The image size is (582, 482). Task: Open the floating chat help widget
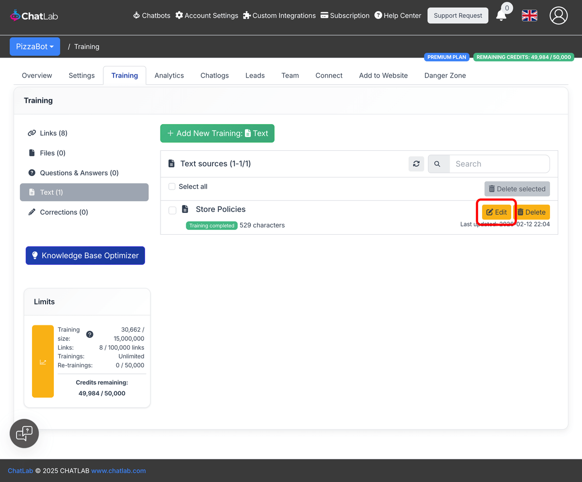coord(24,433)
